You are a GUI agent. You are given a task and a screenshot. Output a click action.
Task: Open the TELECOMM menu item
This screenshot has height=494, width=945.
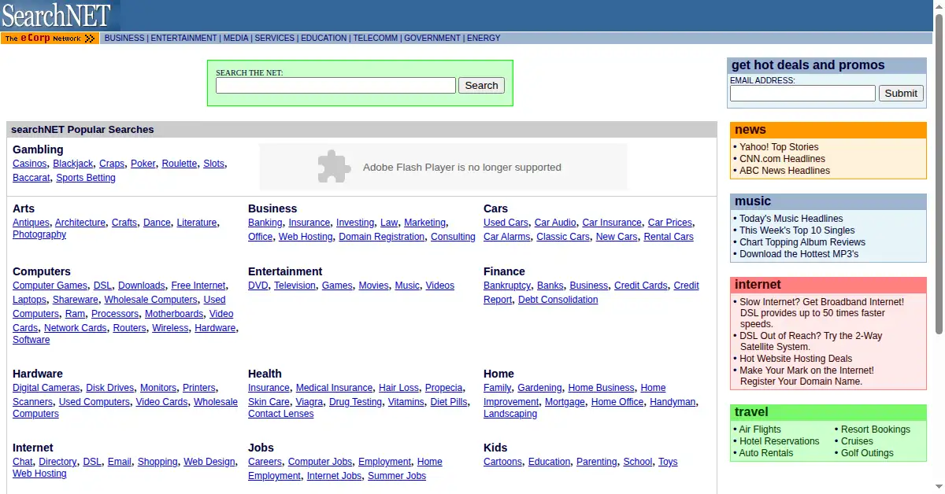point(376,38)
